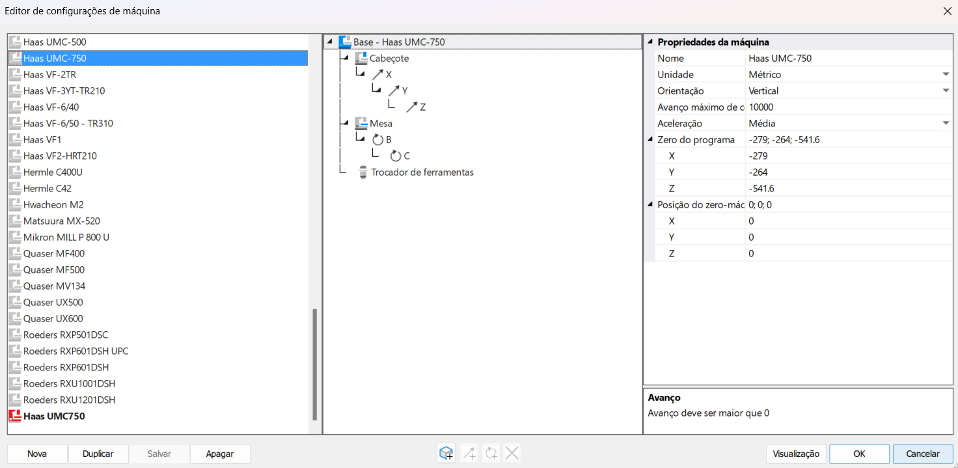Collapse the Cabeçote tree node
This screenshot has width=958, height=468.
click(346, 58)
